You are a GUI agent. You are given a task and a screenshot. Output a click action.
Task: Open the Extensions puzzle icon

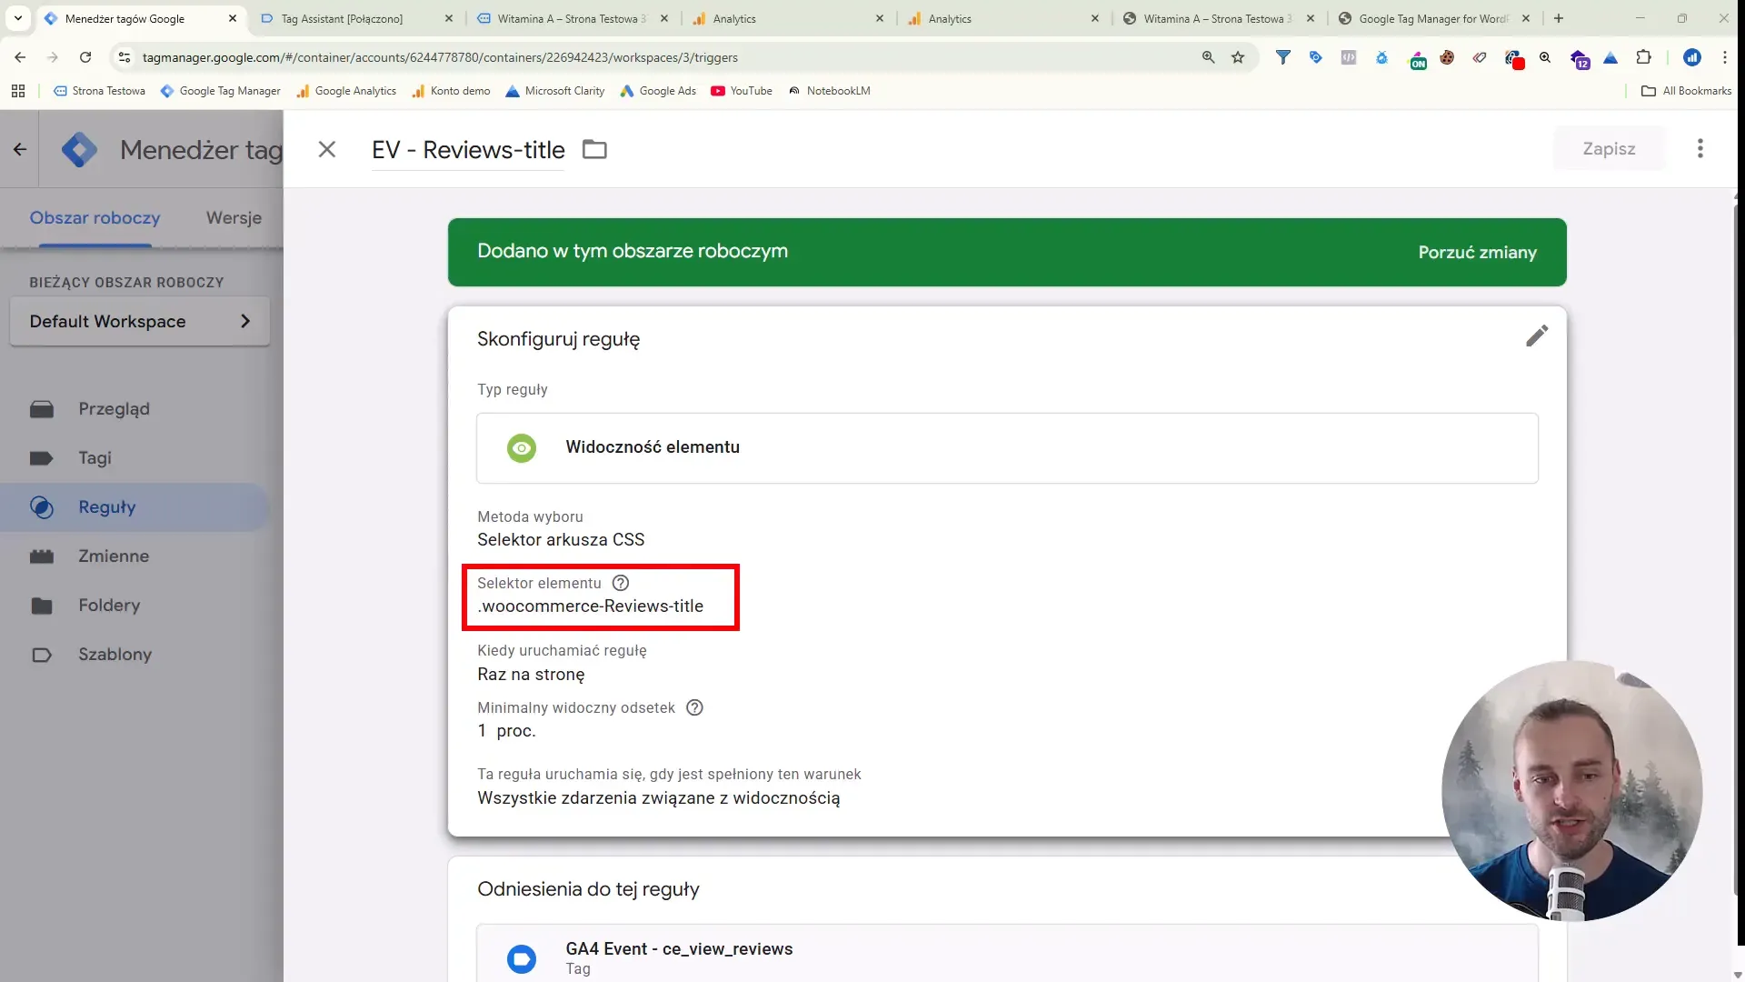1643,57
